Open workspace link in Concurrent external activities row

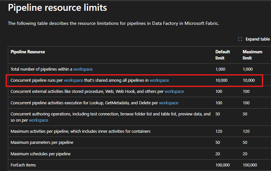point(174,91)
